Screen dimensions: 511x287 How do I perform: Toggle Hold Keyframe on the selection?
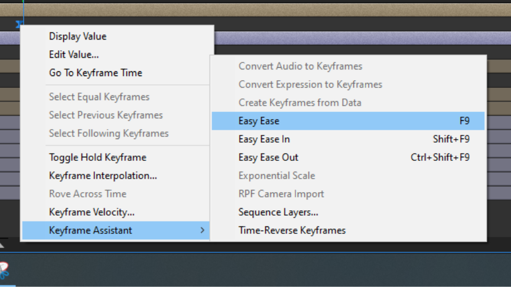pyautogui.click(x=97, y=157)
